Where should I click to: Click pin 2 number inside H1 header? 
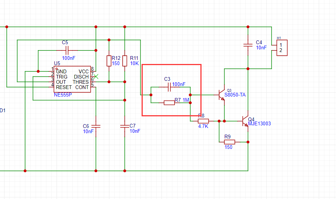[281, 50]
